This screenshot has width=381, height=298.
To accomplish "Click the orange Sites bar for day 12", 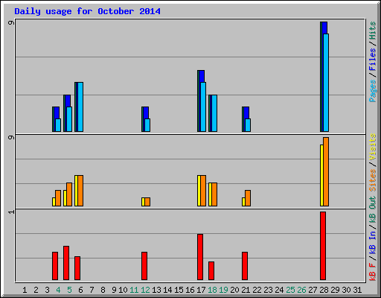I will click(147, 202).
